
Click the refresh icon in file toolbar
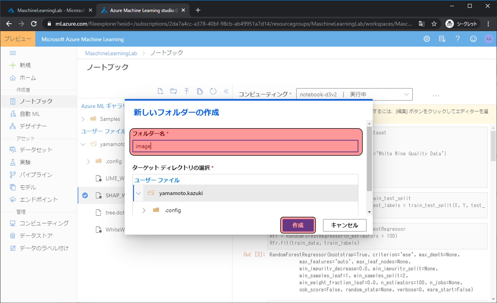tap(213, 91)
